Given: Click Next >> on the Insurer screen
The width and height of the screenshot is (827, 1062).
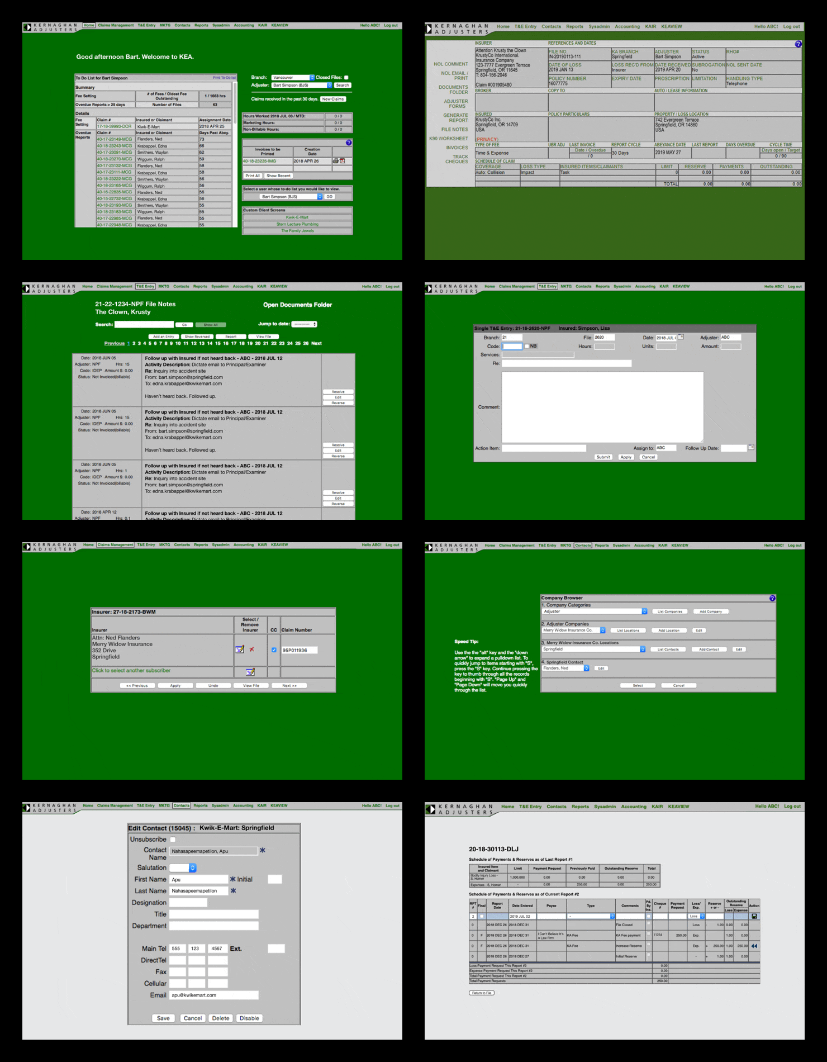Looking at the screenshot, I should point(289,685).
